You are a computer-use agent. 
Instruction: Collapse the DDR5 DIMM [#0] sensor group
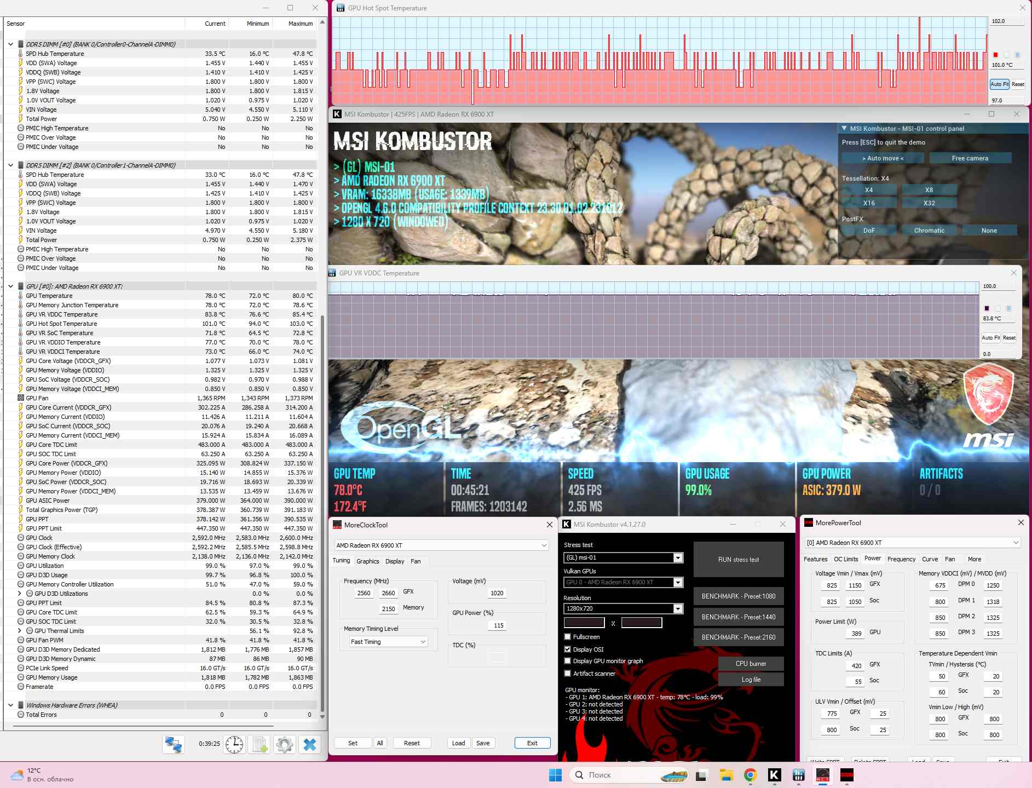tap(10, 44)
